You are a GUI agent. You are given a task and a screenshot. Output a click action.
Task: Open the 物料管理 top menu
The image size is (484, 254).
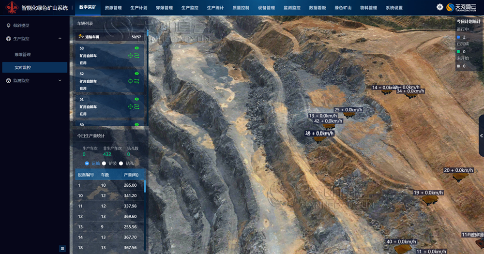click(x=368, y=8)
